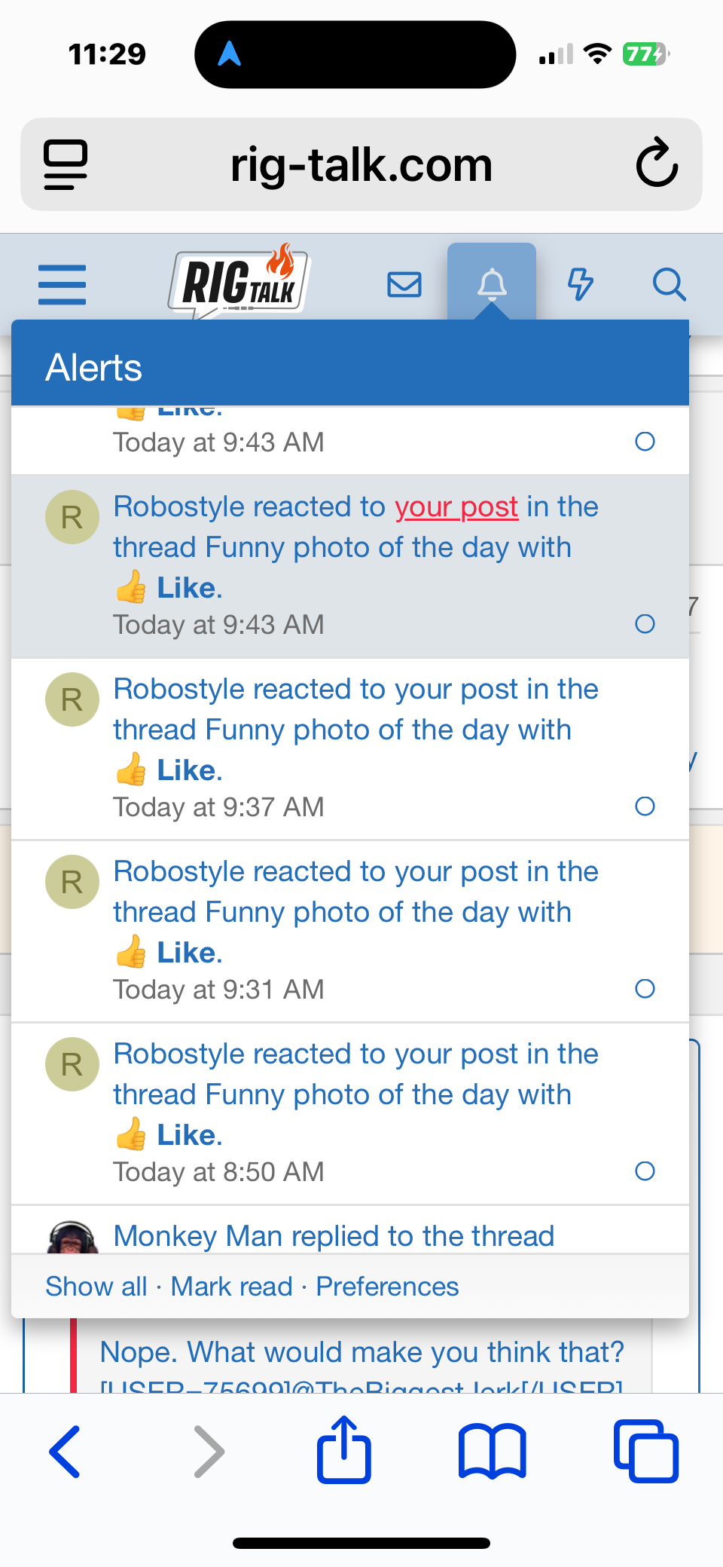This screenshot has width=723, height=1567.
Task: Reload the page in Safari
Action: tap(657, 163)
